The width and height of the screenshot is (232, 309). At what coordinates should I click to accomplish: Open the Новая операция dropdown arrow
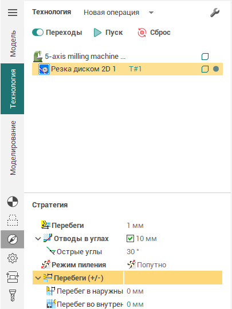tap(151, 13)
